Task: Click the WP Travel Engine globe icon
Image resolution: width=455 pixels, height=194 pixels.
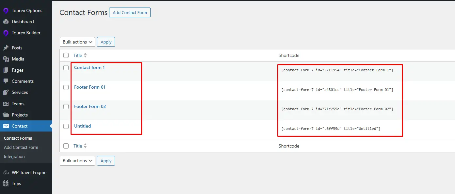Action: point(6,172)
